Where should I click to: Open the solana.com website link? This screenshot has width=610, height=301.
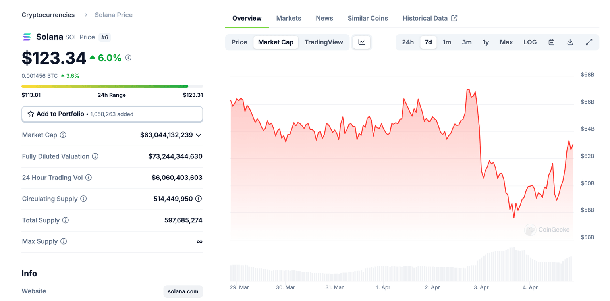(x=183, y=291)
